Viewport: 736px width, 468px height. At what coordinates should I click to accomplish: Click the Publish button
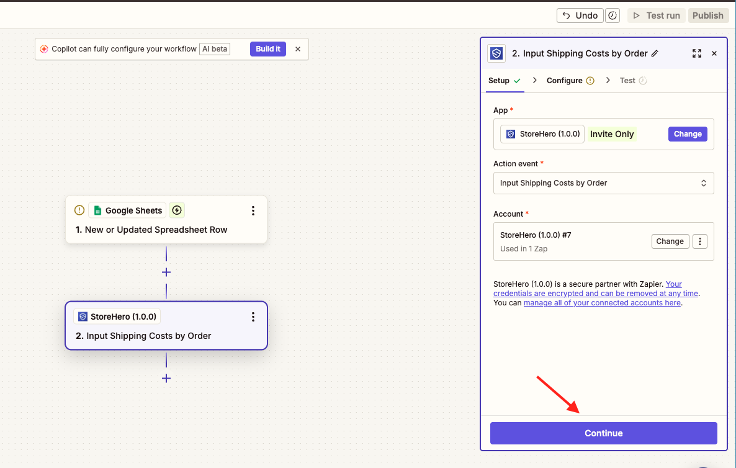[708, 16]
